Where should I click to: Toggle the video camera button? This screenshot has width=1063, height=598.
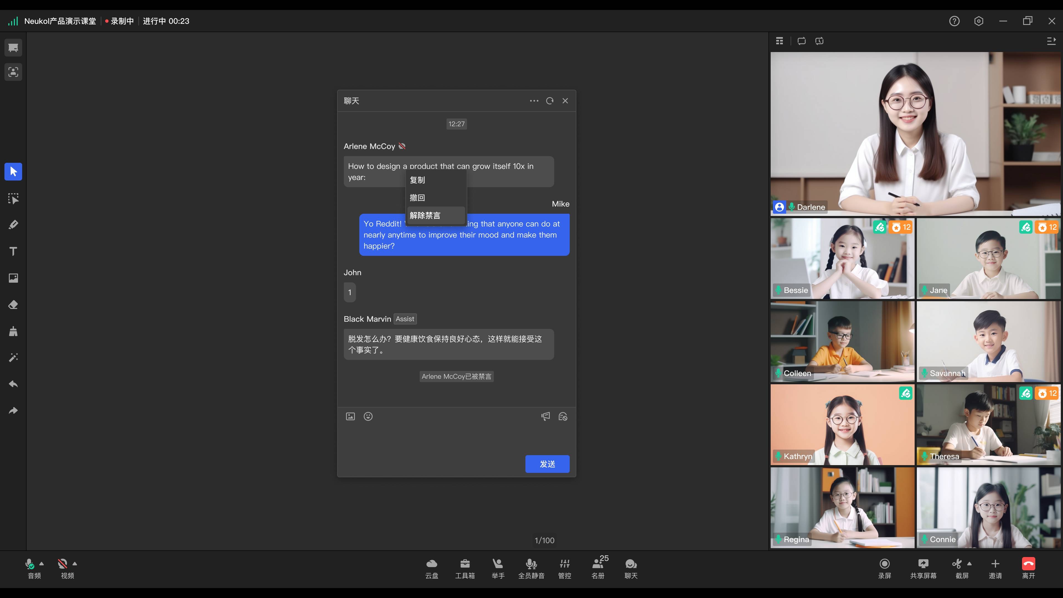pyautogui.click(x=63, y=564)
